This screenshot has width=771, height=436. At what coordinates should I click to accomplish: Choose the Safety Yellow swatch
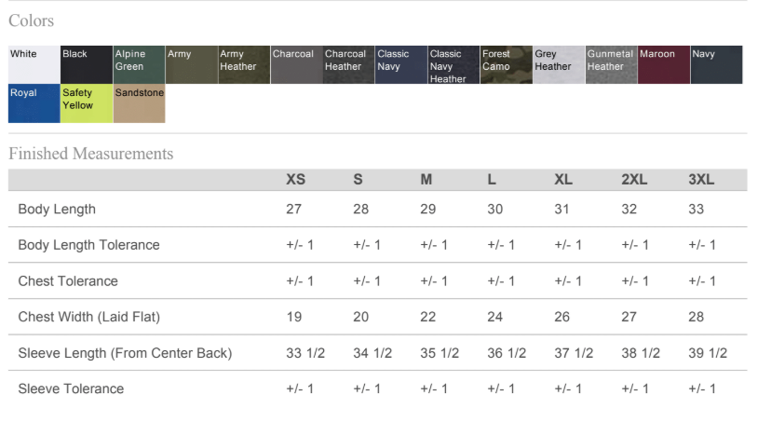tap(87, 104)
